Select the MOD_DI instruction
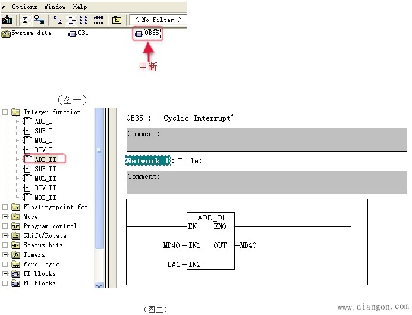This screenshot has height=315, width=412. (x=45, y=197)
